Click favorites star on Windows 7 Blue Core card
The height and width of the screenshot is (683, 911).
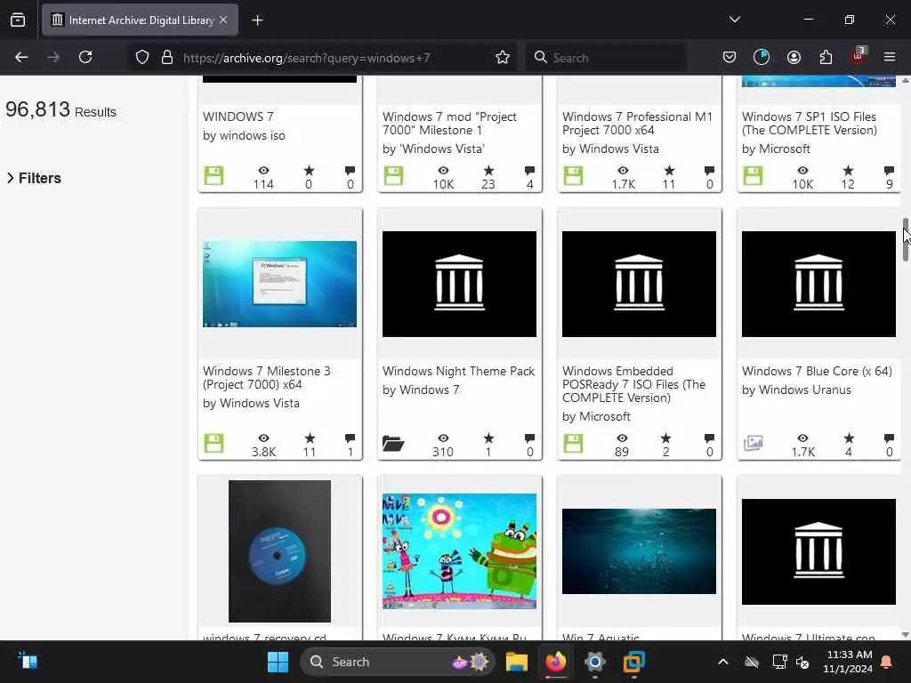849,438
